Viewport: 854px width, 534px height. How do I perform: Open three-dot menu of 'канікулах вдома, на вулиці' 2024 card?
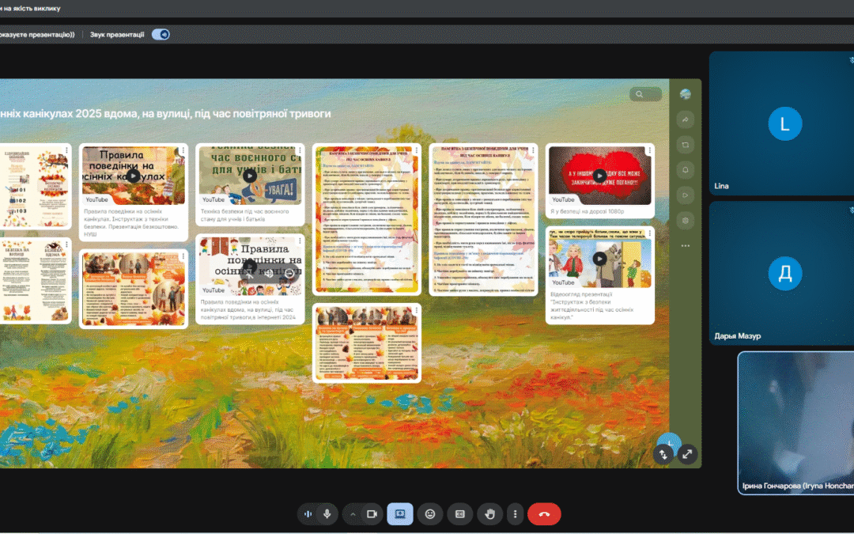click(x=300, y=240)
